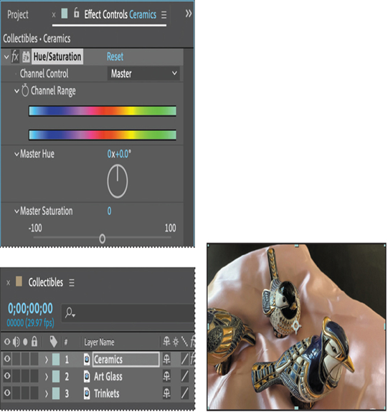388x412 pixels.
Task: Expand the Art Glass layer properties
Action: coord(47,376)
